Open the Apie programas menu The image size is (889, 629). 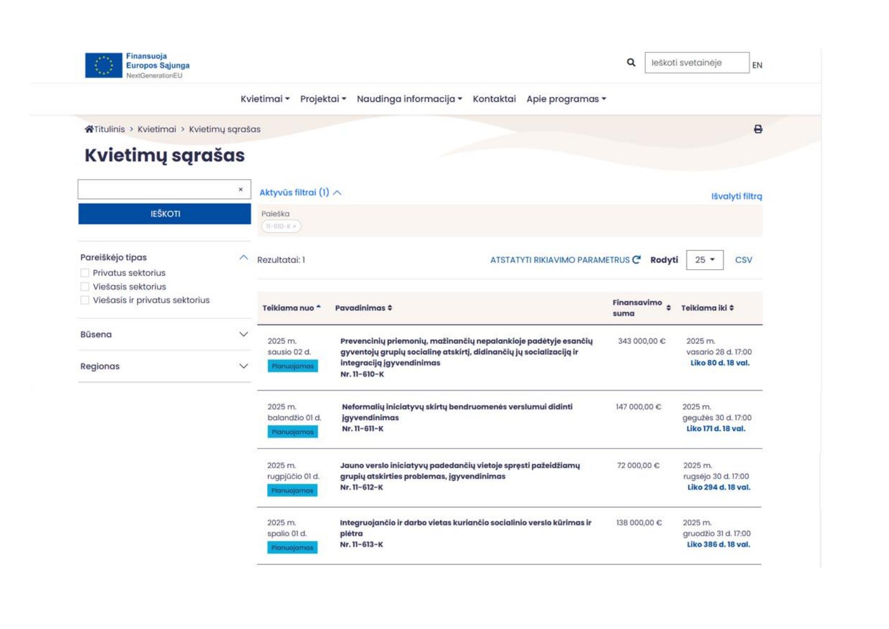pos(566,99)
